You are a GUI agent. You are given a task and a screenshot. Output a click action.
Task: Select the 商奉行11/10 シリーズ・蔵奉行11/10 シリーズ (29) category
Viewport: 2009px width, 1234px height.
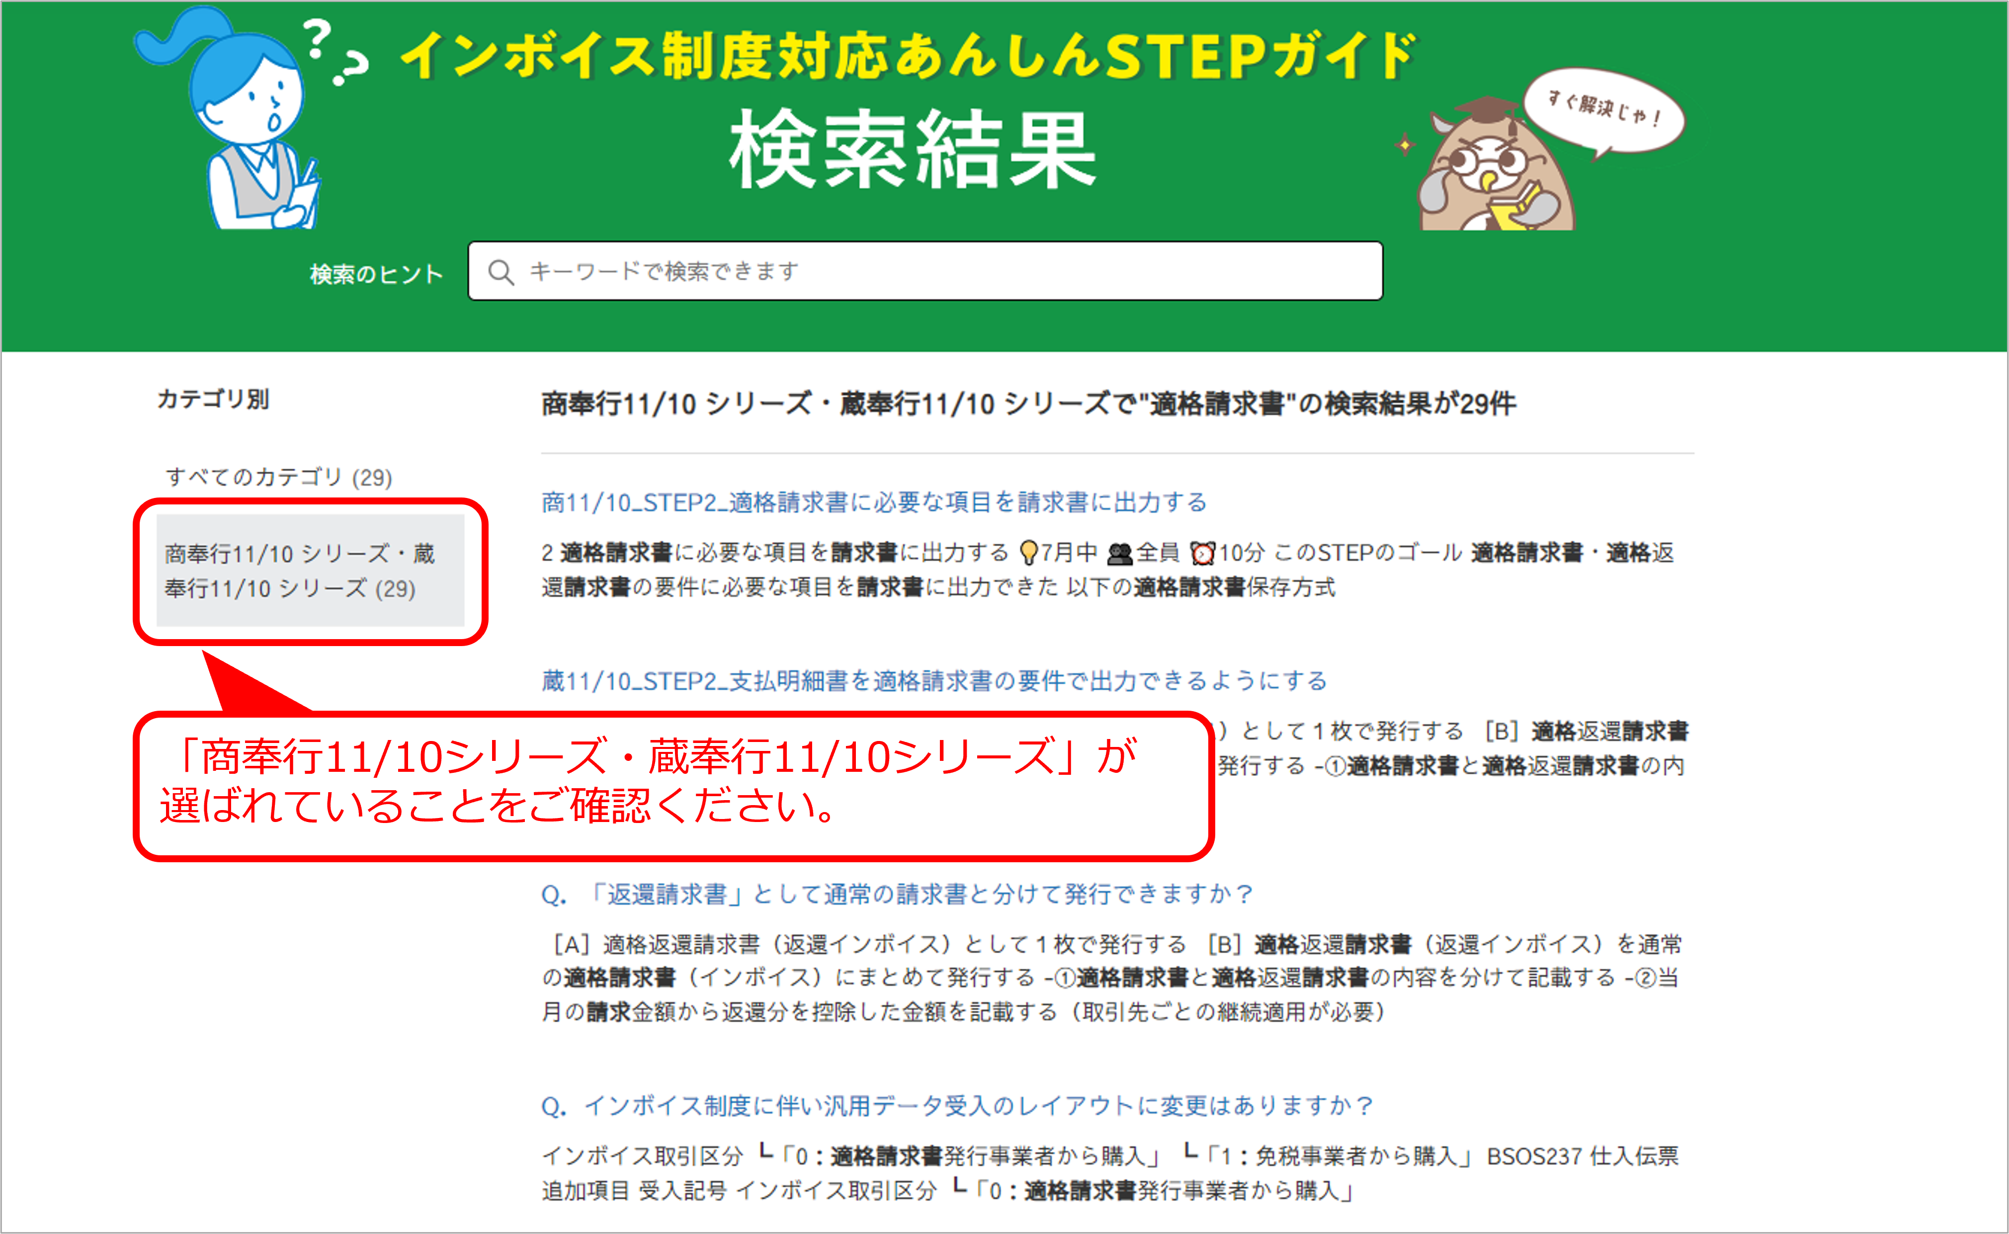coord(310,571)
